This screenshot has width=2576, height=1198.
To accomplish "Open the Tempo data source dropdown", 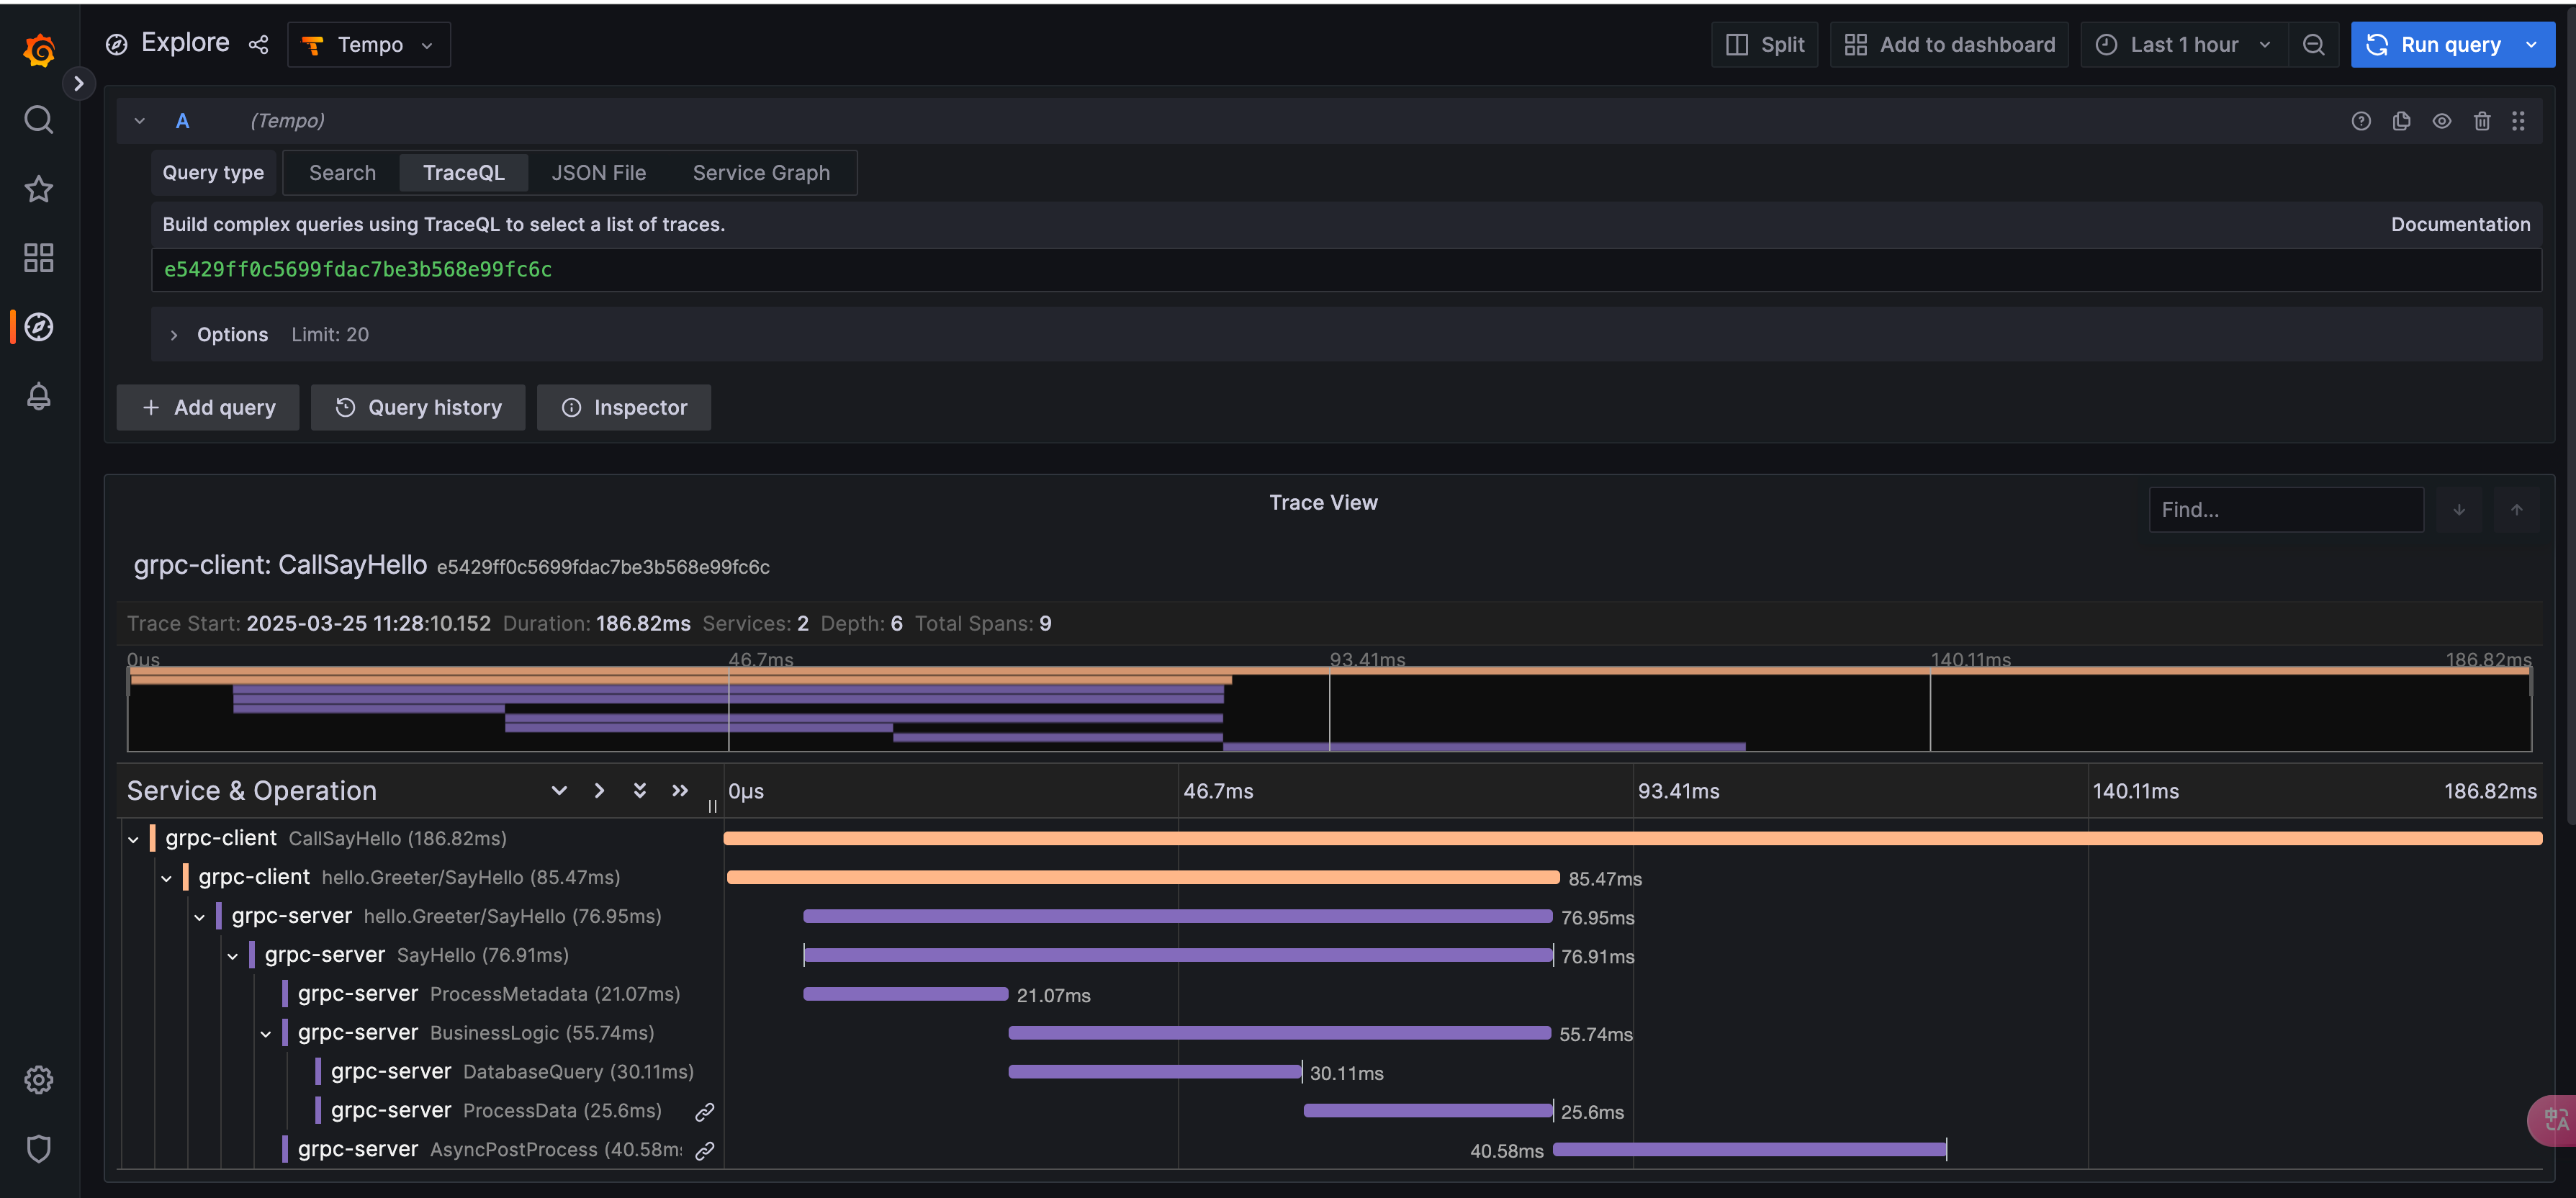I will (369, 45).
